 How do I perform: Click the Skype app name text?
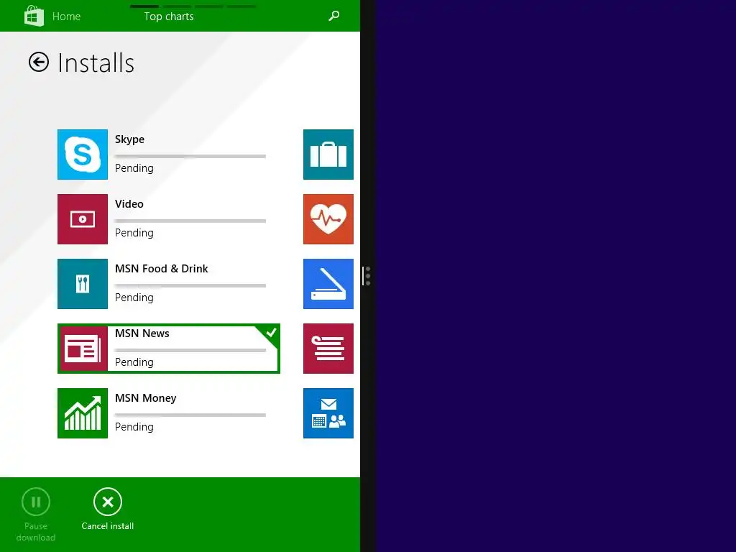[x=129, y=139]
